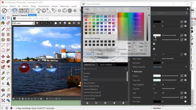Click Cancelar in the Color dialog
Image resolution: width=196 pixels, height=110 pixels.
(x=100, y=54)
